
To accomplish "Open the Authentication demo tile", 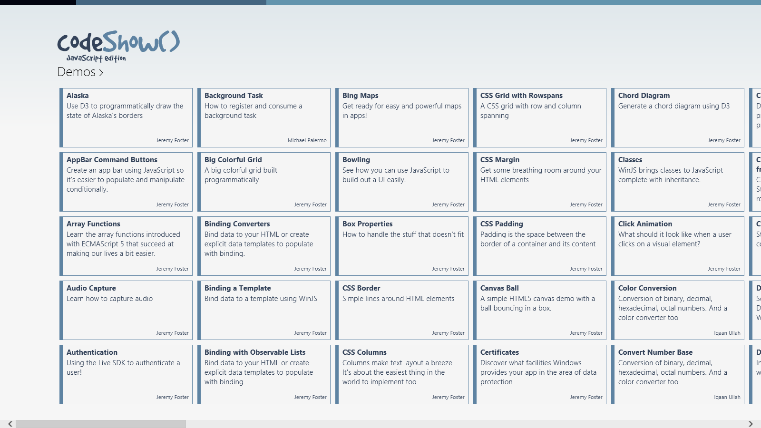I will click(126, 374).
